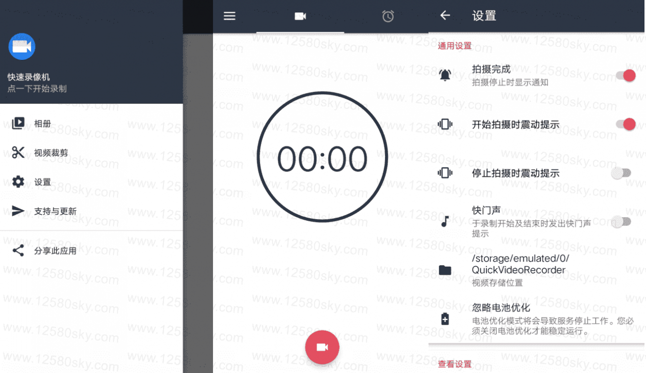Disable 拍摄完成 notification toggle
The image size is (646, 373).
(626, 75)
